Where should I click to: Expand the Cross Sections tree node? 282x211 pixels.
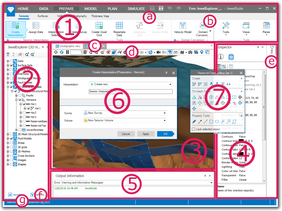(x=7, y=156)
